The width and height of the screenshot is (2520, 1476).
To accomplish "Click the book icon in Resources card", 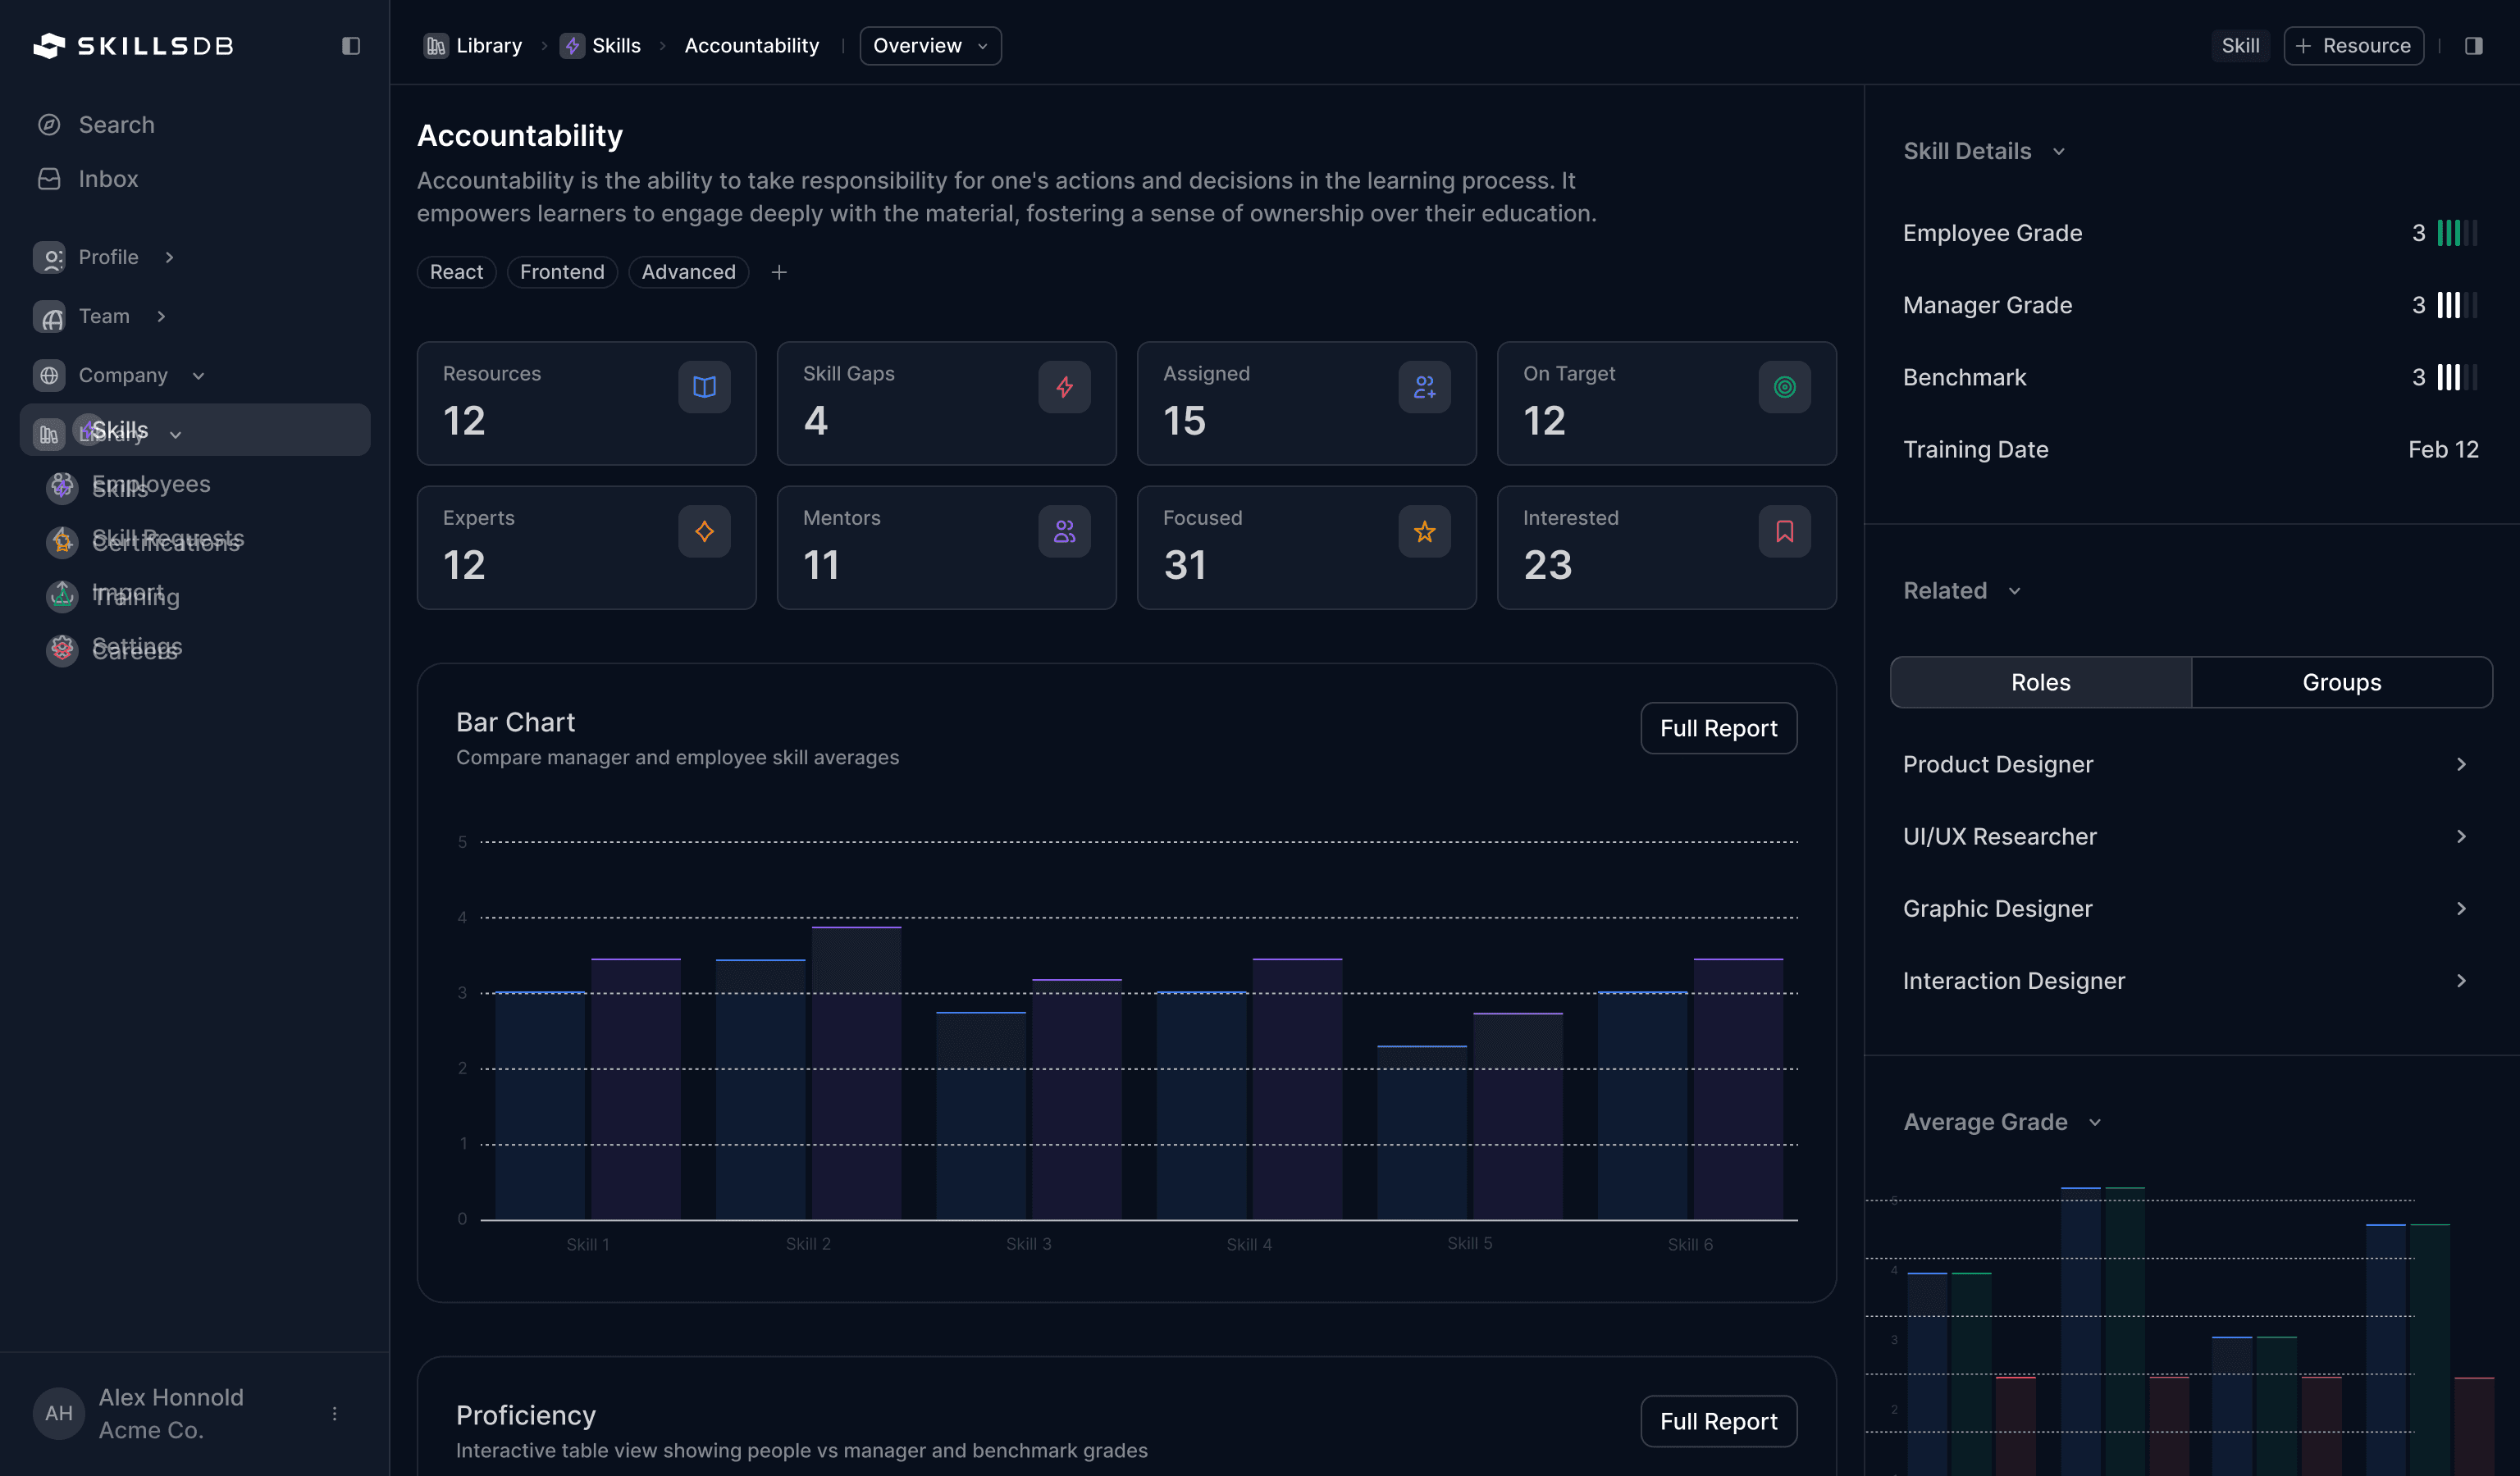I will 704,387.
